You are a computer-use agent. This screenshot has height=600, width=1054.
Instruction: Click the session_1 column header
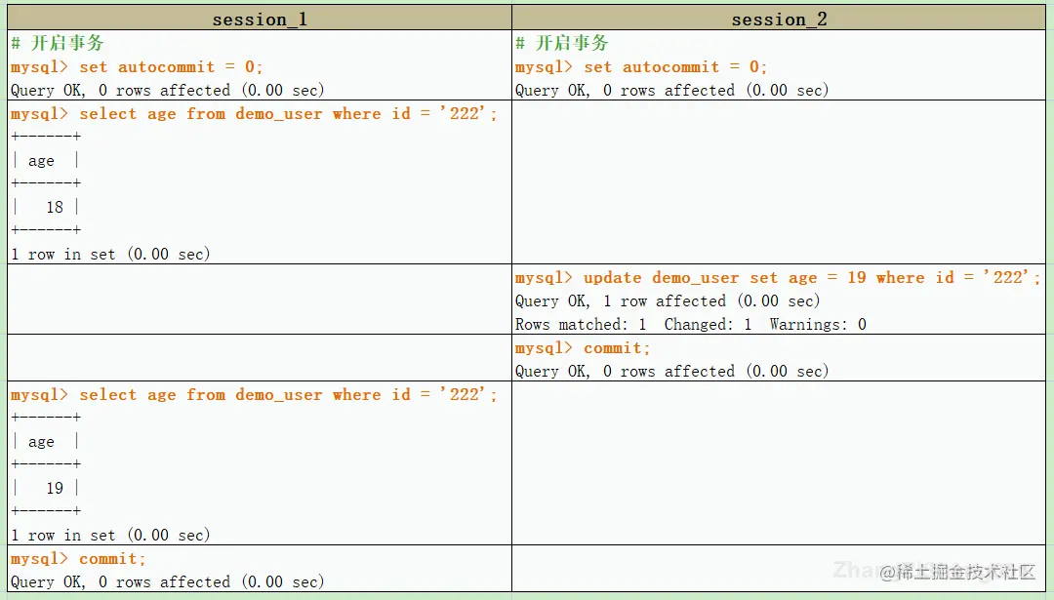260,18
